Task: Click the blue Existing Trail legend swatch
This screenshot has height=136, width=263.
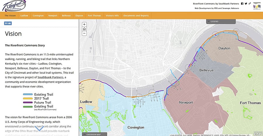Action: 28,94
